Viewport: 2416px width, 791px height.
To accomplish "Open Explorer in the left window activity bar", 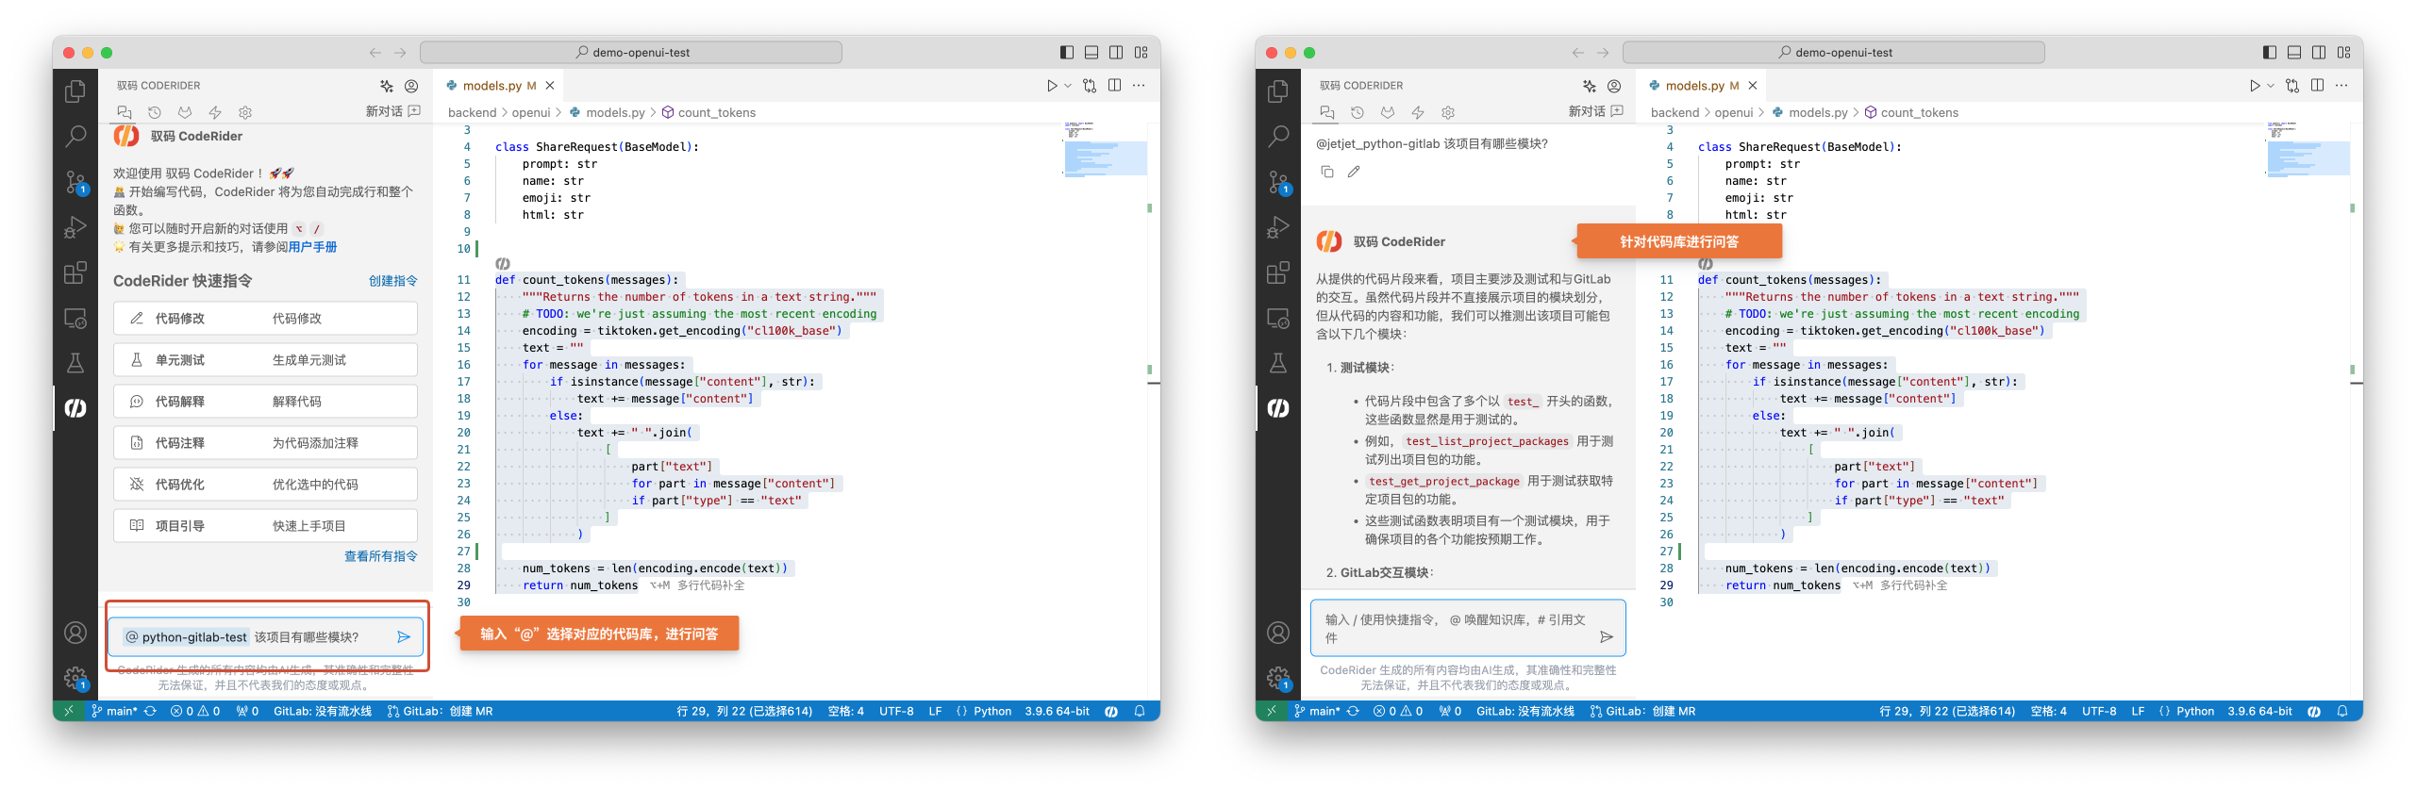I will click(75, 91).
